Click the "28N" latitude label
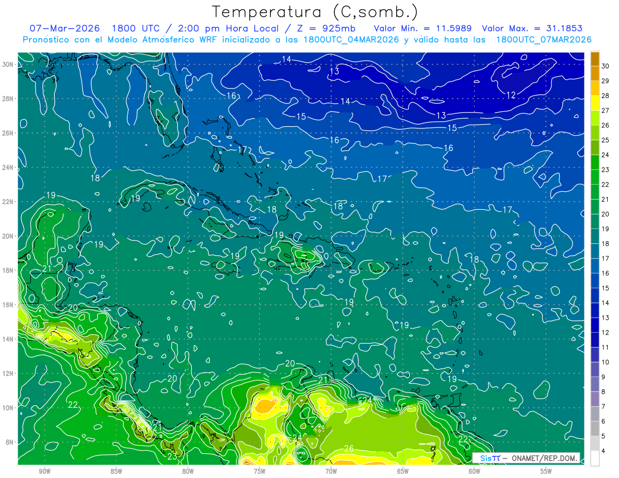 click(8, 98)
